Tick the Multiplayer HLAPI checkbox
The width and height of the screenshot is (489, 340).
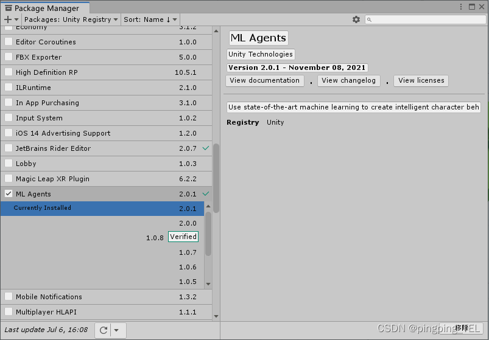[9, 311]
